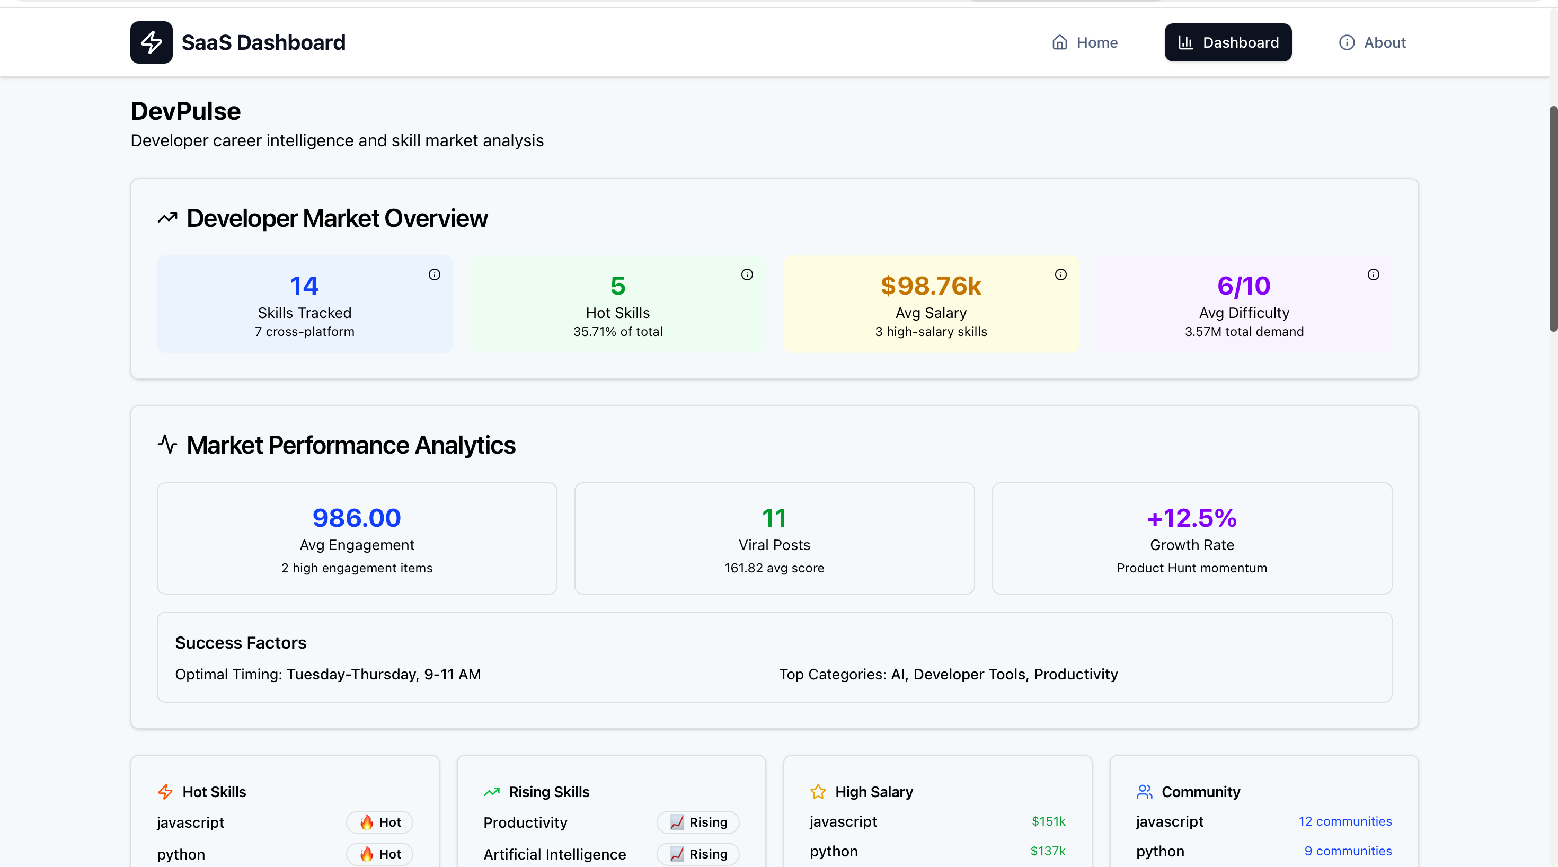Click the Growth Rate +12.5% card
1558x867 pixels.
(1191, 538)
